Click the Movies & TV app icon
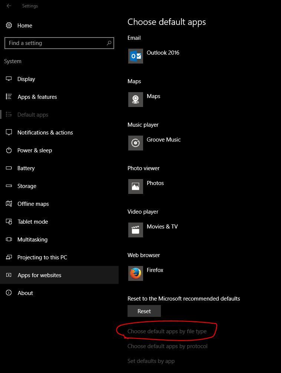This screenshot has width=281, height=373. pyautogui.click(x=136, y=230)
